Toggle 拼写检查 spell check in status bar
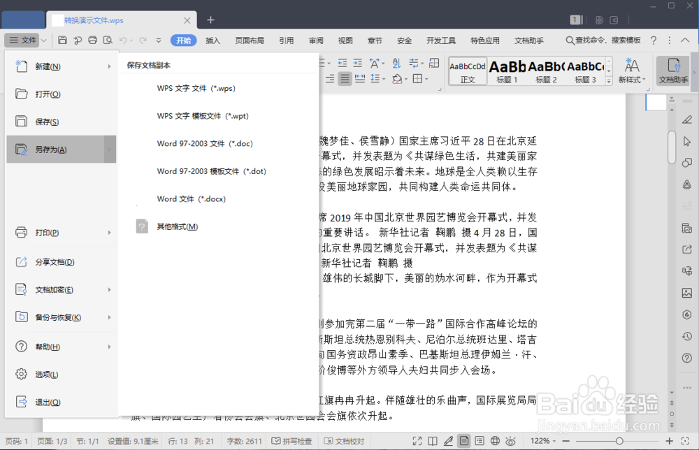 (x=294, y=441)
